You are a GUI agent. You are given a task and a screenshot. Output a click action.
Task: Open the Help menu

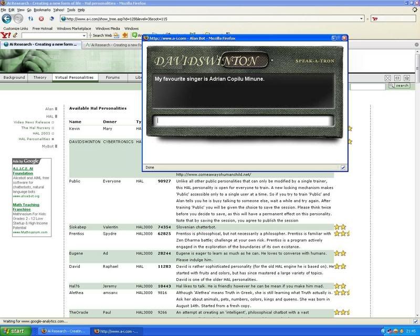tap(81, 10)
